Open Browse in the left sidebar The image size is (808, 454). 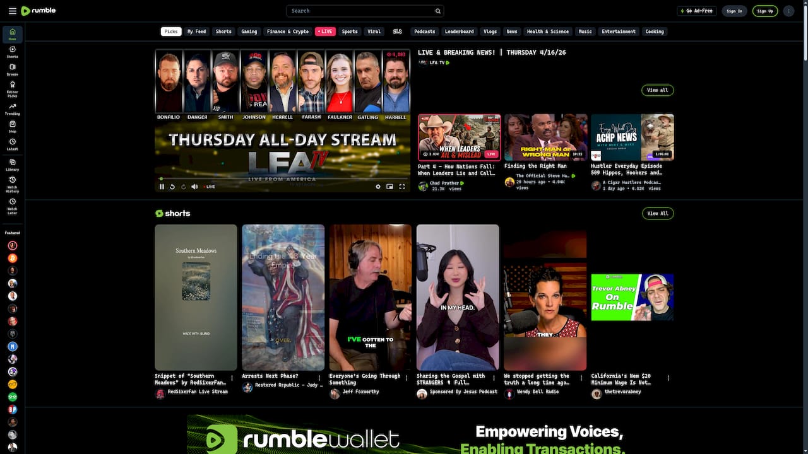coord(12,69)
